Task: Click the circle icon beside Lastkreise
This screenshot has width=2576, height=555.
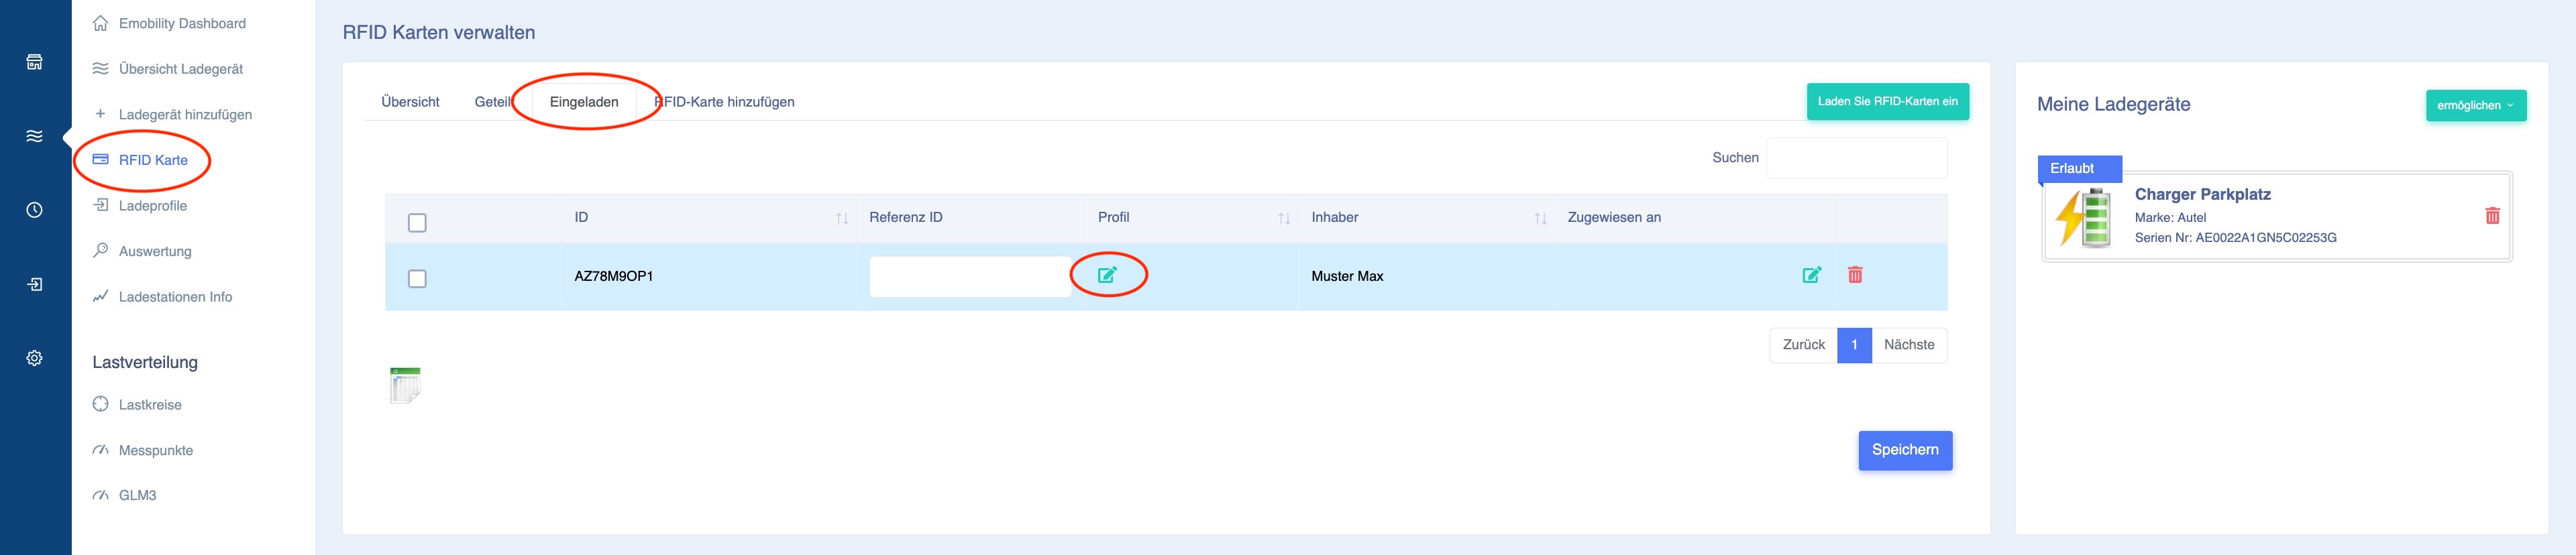Action: tap(100, 404)
